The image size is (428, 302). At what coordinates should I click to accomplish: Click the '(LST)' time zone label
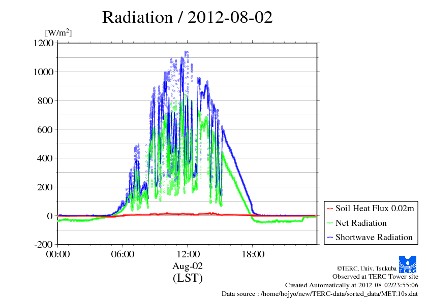[x=188, y=278]
